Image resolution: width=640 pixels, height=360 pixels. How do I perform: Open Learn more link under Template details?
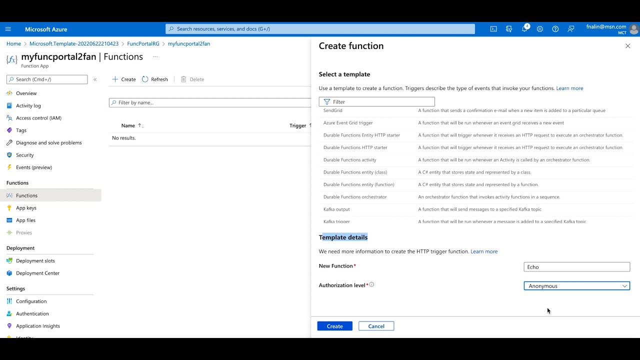click(x=484, y=251)
